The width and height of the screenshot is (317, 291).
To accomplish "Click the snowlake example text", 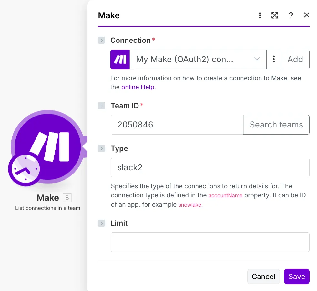I will pos(189,205).
